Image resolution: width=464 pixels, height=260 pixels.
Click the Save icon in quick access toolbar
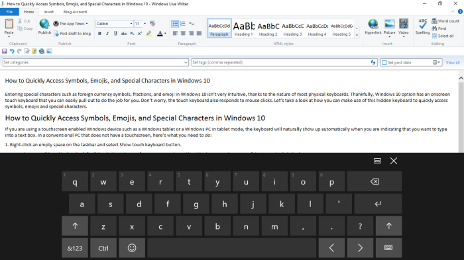pos(5,51)
